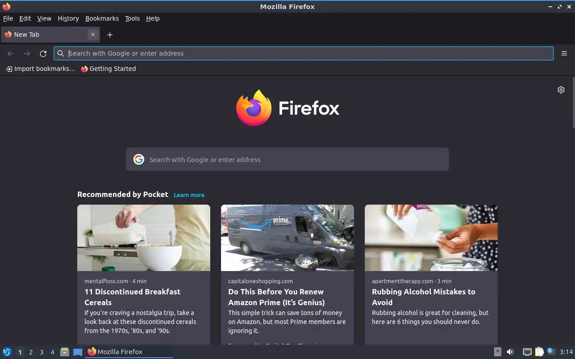Open new tab personalization gear icon
Viewport: 575px width, 359px height.
pos(561,90)
